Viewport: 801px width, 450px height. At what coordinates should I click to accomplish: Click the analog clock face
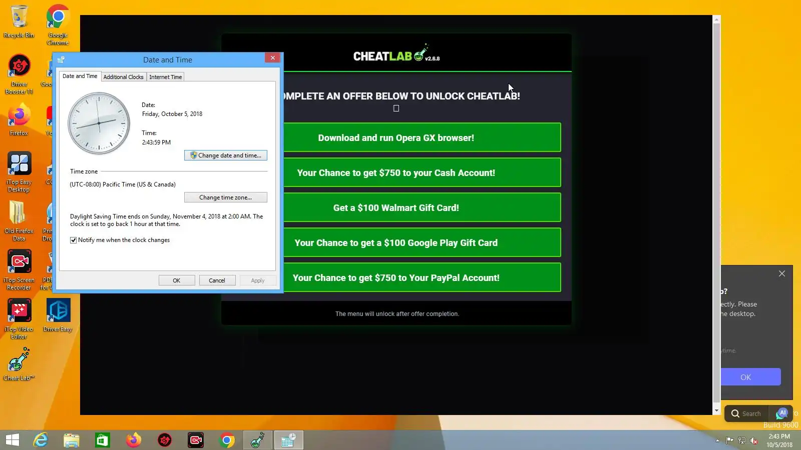99,123
